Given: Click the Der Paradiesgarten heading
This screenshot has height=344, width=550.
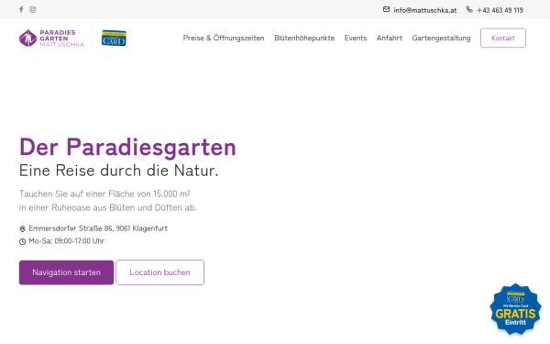Looking at the screenshot, I should [x=127, y=148].
